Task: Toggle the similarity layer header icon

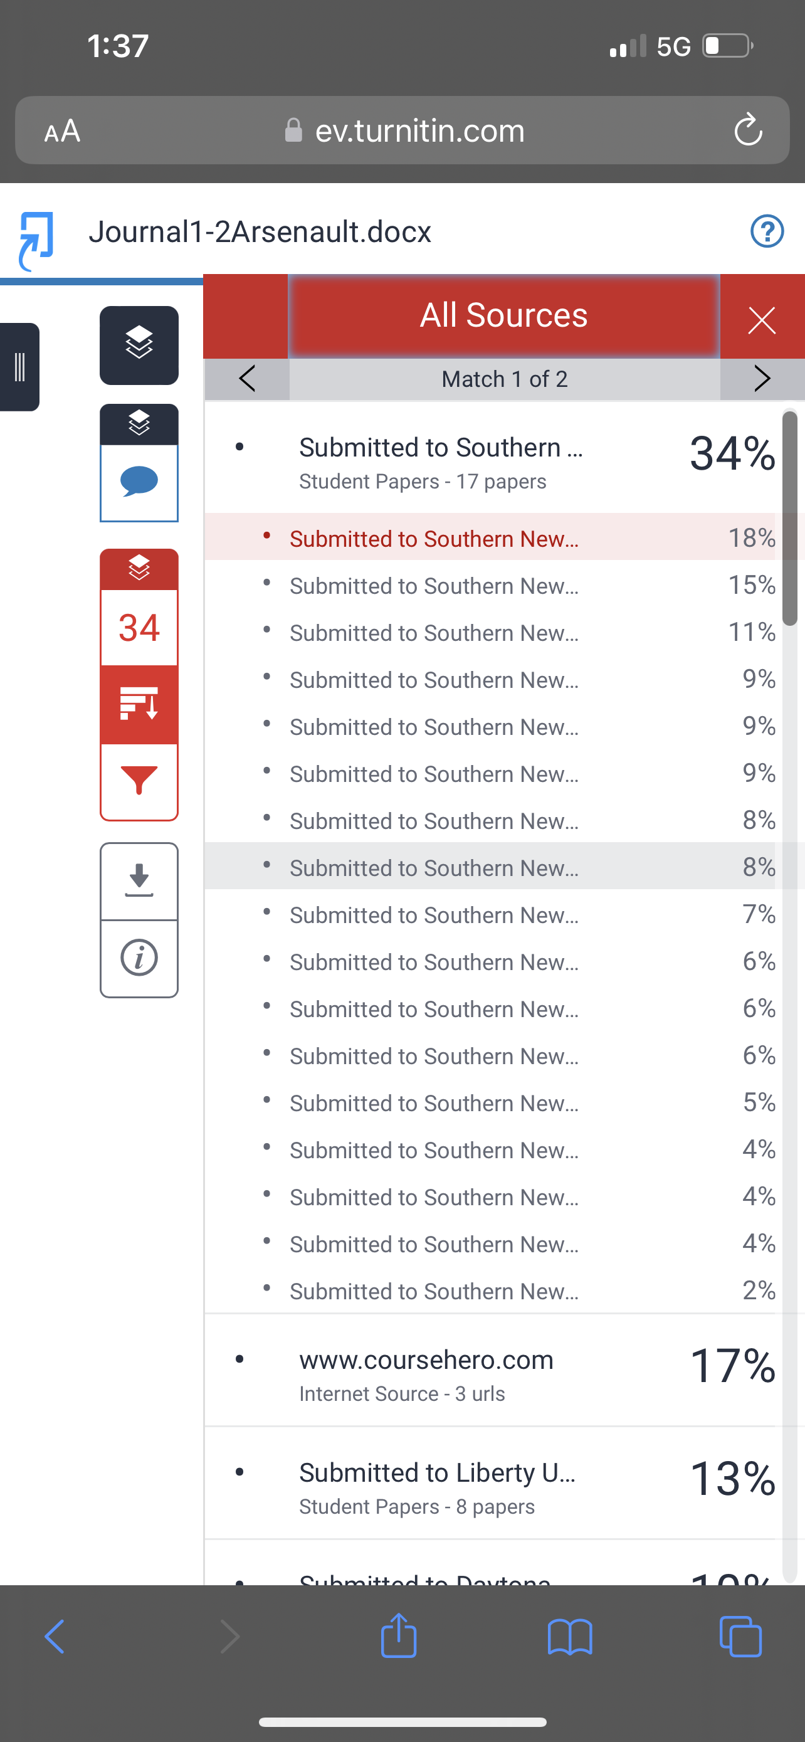Action: coord(139,569)
